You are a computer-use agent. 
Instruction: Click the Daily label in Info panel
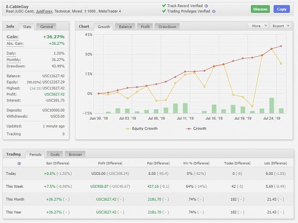coord(11,53)
